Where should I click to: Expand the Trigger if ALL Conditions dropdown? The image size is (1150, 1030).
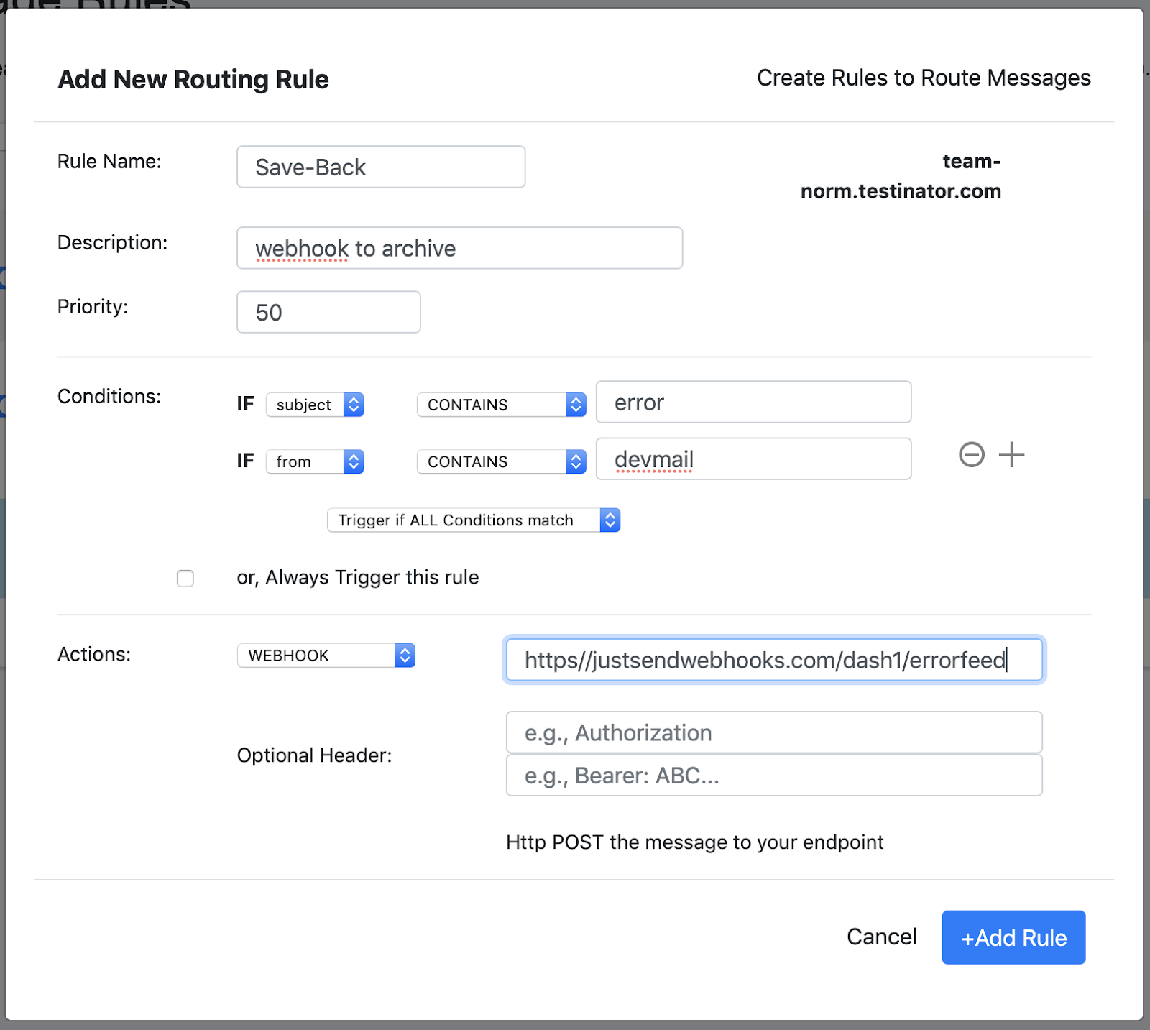click(x=473, y=520)
